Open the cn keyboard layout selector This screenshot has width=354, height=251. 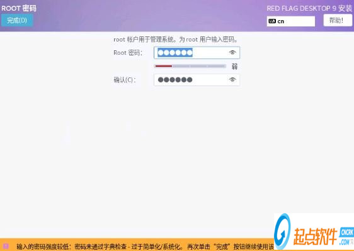pyautogui.click(x=291, y=21)
